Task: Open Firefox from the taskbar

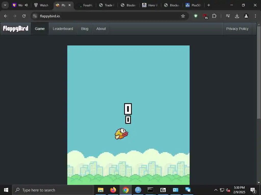Action: pyautogui.click(x=113, y=190)
